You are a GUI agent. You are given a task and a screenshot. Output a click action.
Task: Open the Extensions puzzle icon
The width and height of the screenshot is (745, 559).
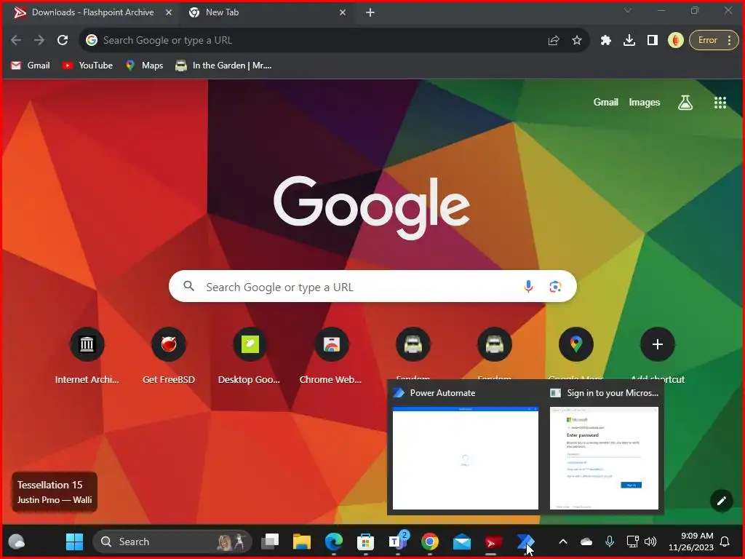(605, 41)
